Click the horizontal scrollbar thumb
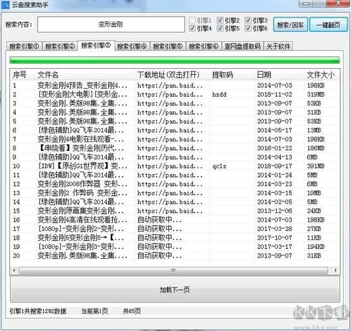 (173, 271)
